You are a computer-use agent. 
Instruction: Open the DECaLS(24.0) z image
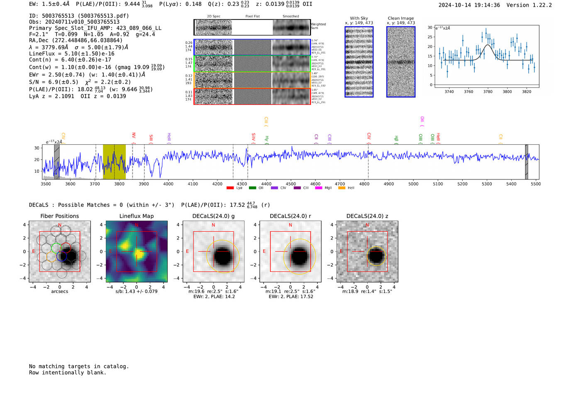click(367, 252)
